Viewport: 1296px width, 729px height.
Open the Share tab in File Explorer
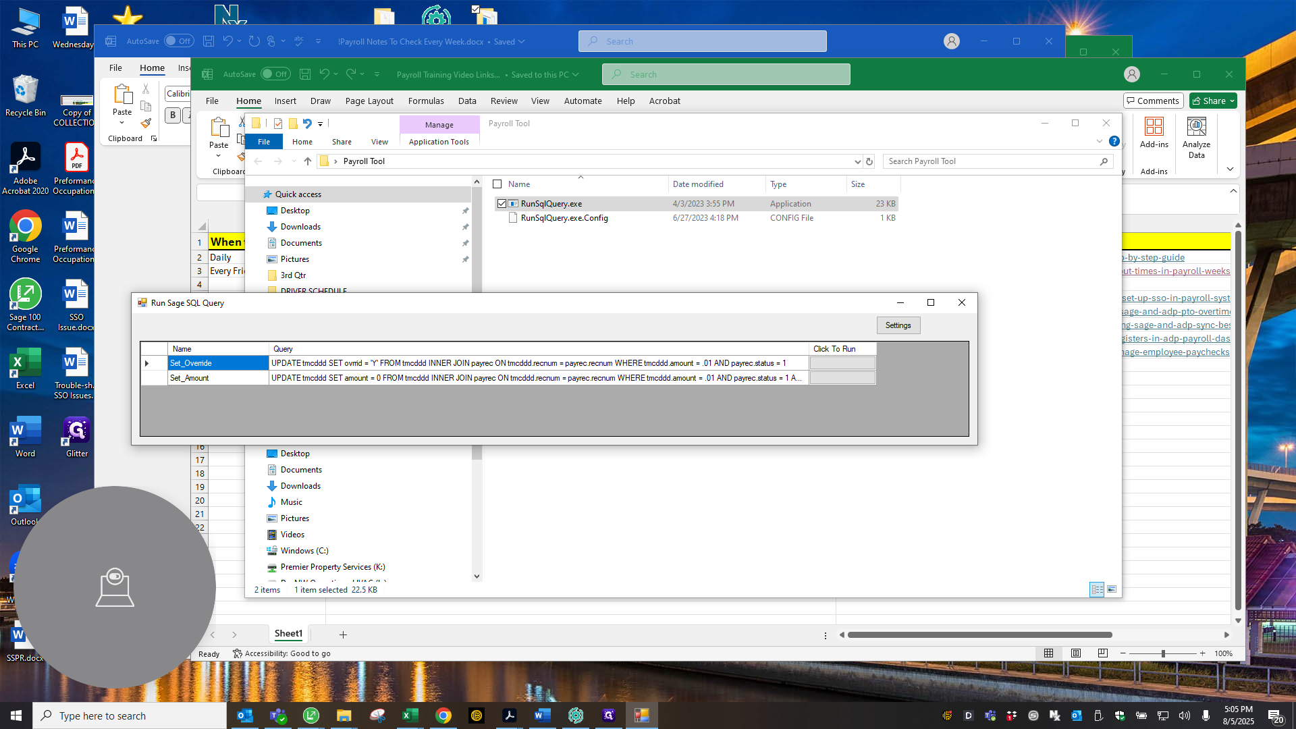point(342,142)
